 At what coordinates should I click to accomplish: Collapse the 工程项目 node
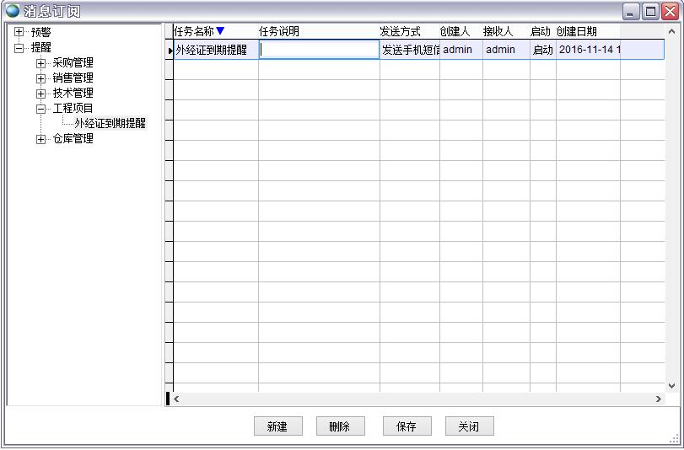(x=40, y=109)
